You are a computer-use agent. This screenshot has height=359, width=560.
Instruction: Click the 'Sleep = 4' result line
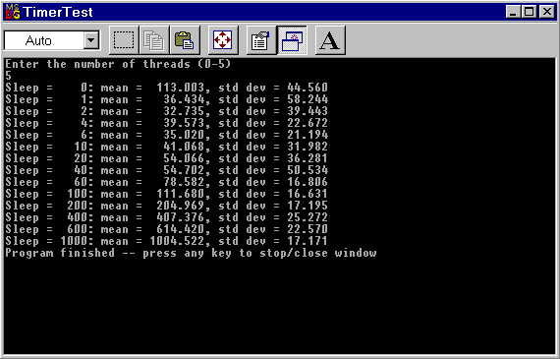click(166, 123)
